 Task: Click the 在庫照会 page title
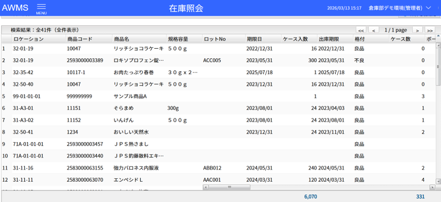pos(186,9)
